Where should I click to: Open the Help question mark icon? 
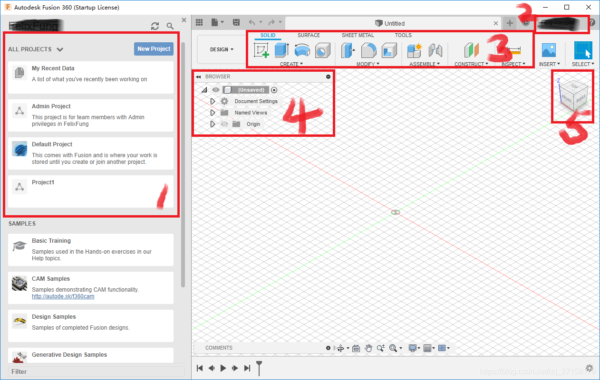click(x=592, y=22)
